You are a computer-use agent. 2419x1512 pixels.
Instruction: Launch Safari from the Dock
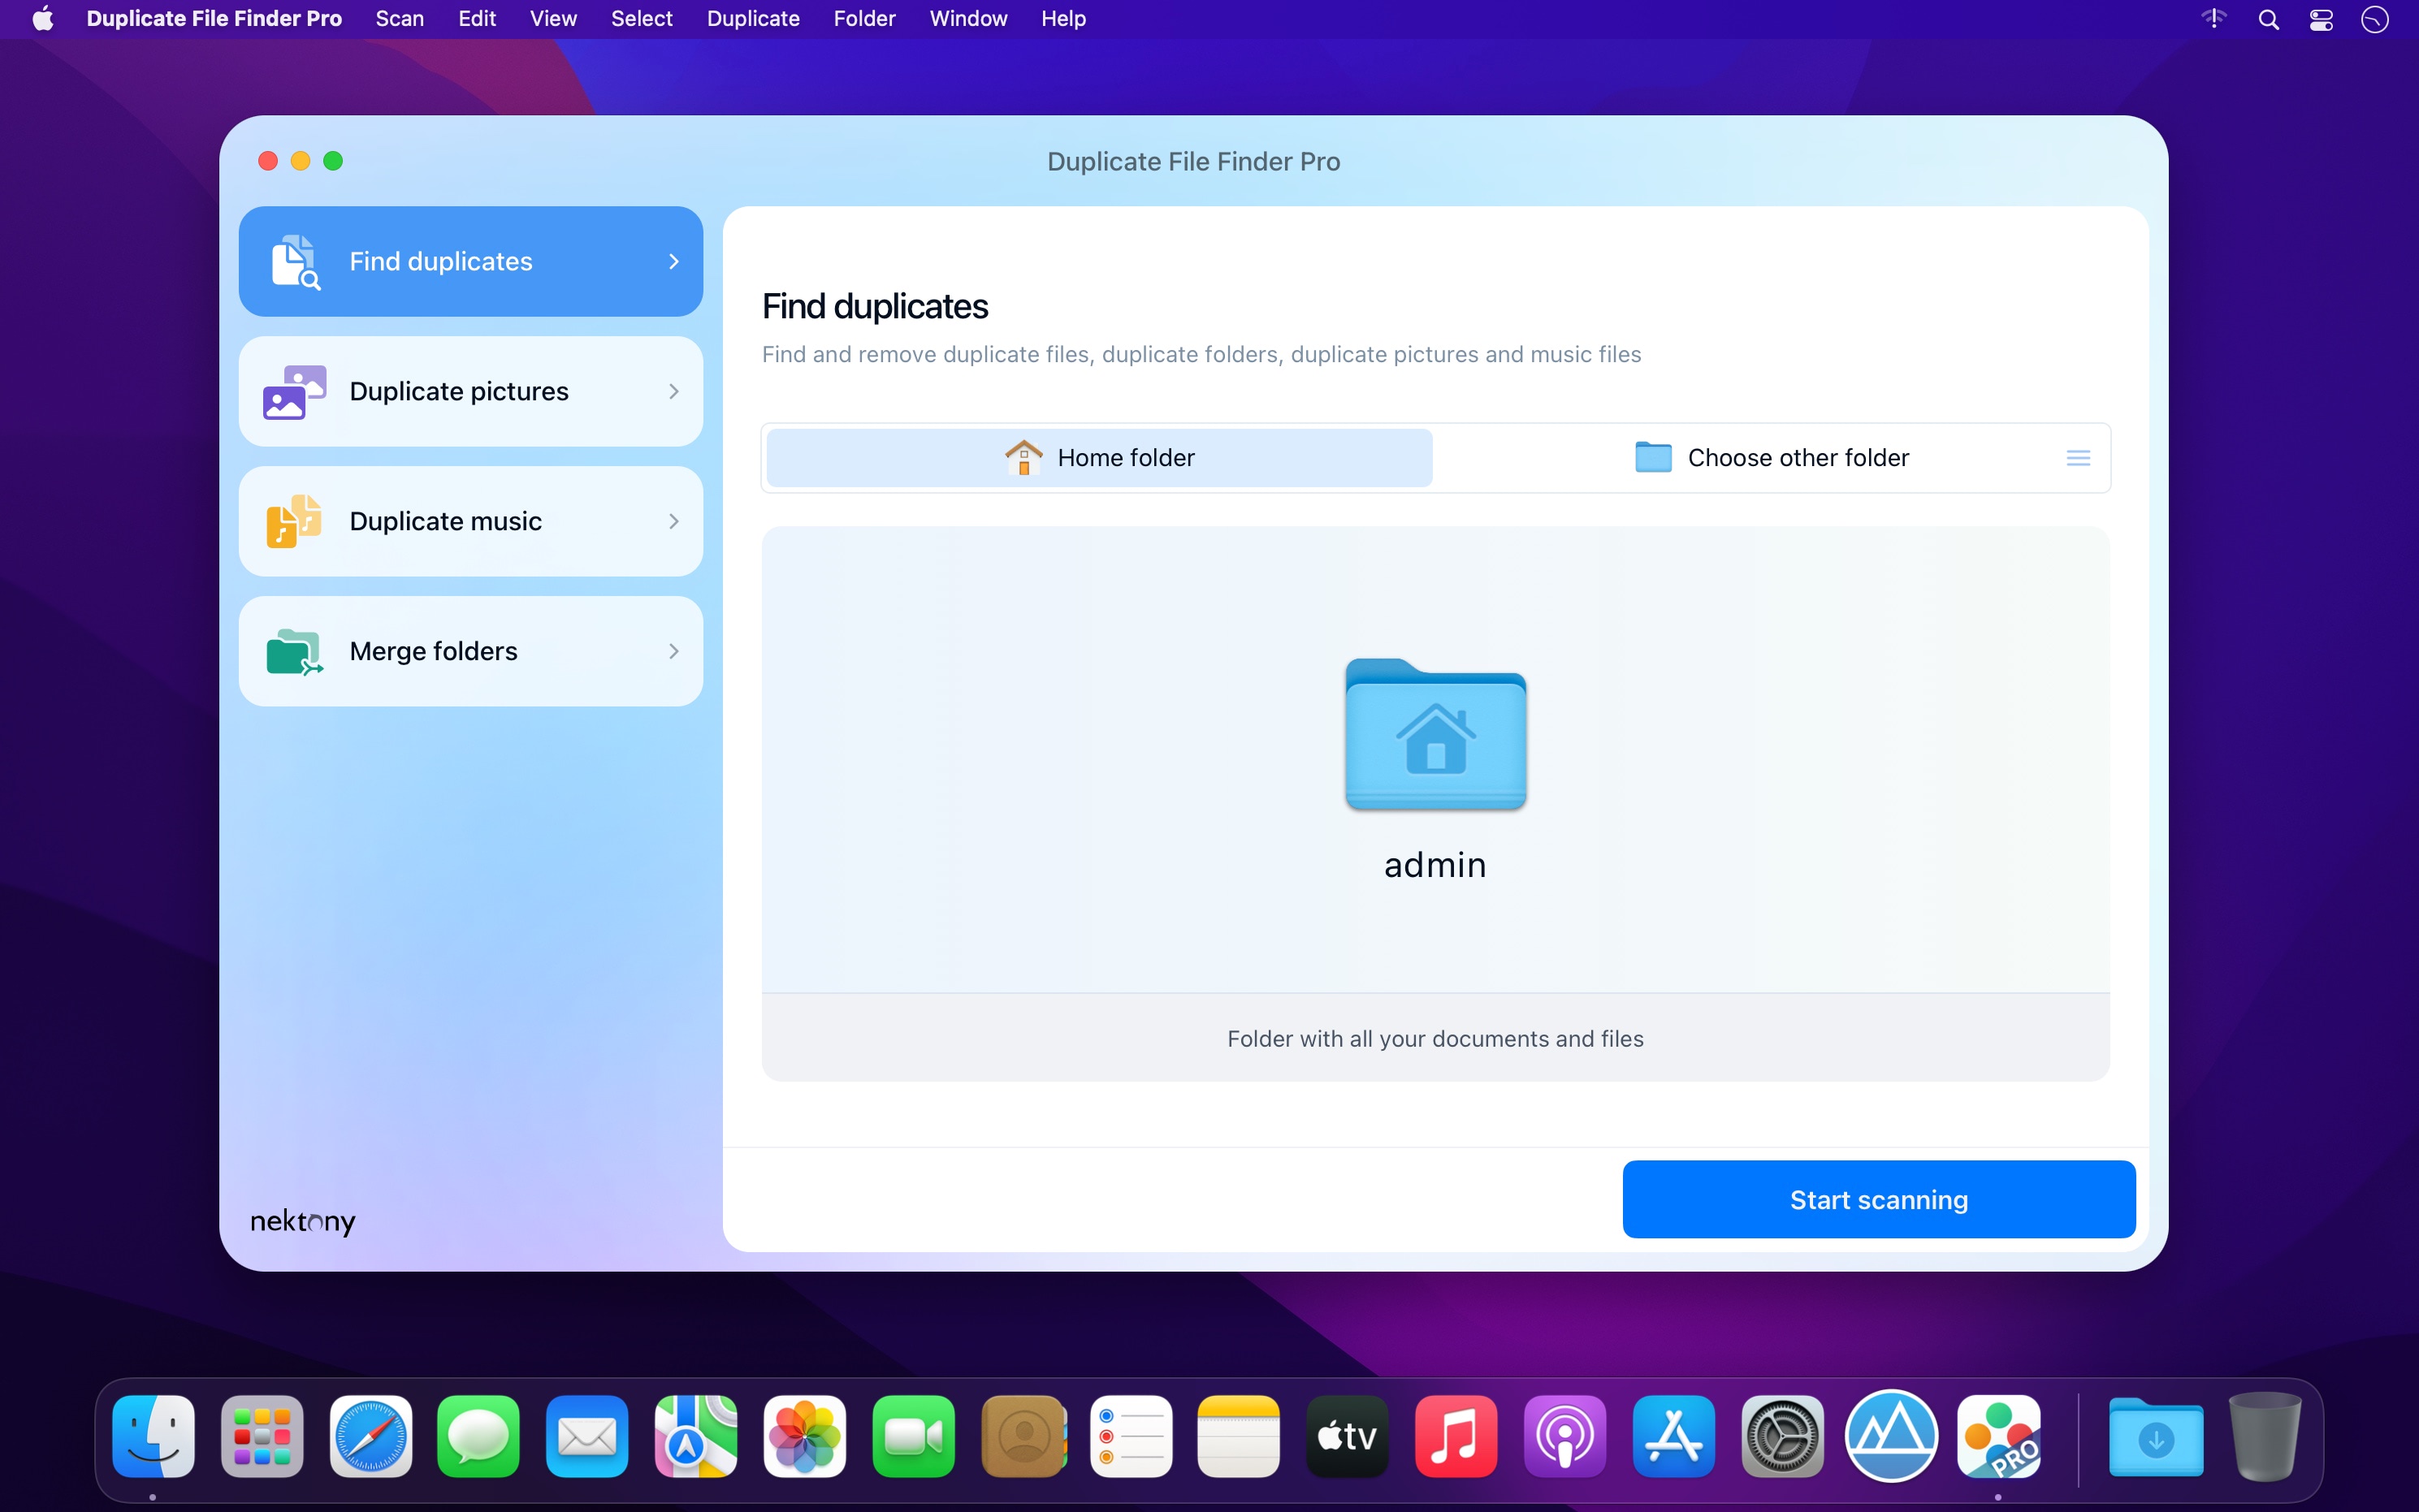371,1436
